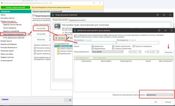Click the Недоверенные folder icon in tree
This screenshot has height=106, width=175.
tap(58, 53)
